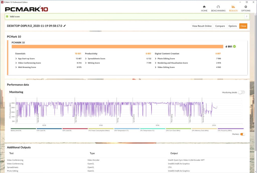Click the Web Browsing marker on chart
The width and height of the screenshot is (257, 173).
coord(38,118)
